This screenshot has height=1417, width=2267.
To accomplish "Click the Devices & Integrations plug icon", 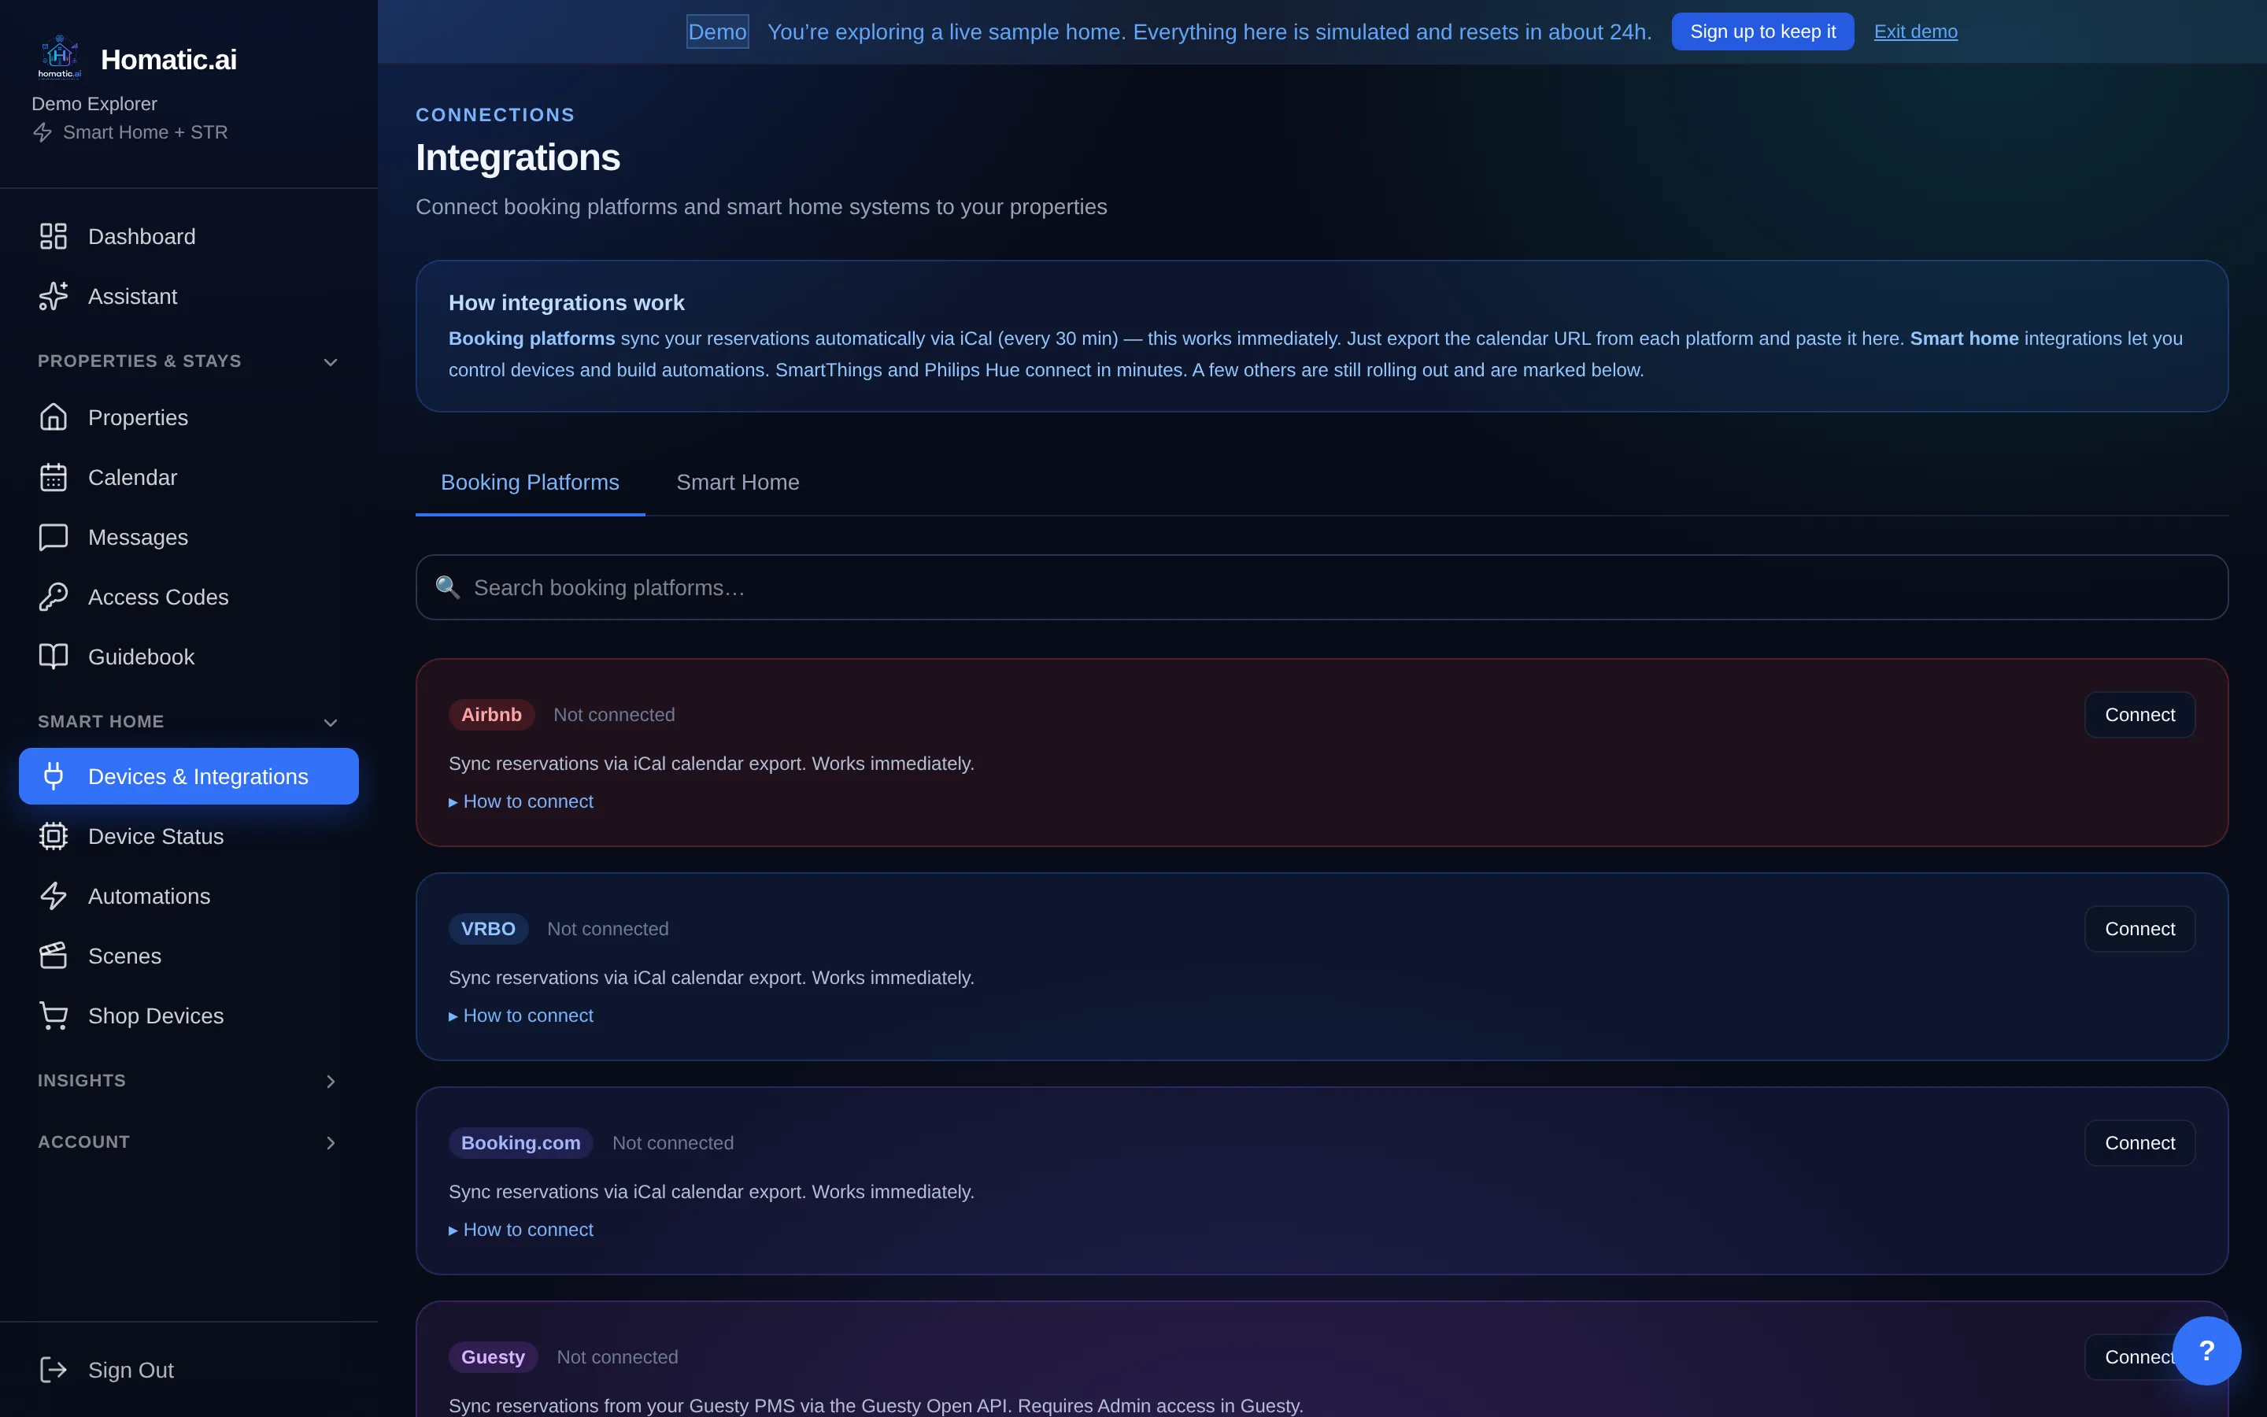I will click(54, 776).
